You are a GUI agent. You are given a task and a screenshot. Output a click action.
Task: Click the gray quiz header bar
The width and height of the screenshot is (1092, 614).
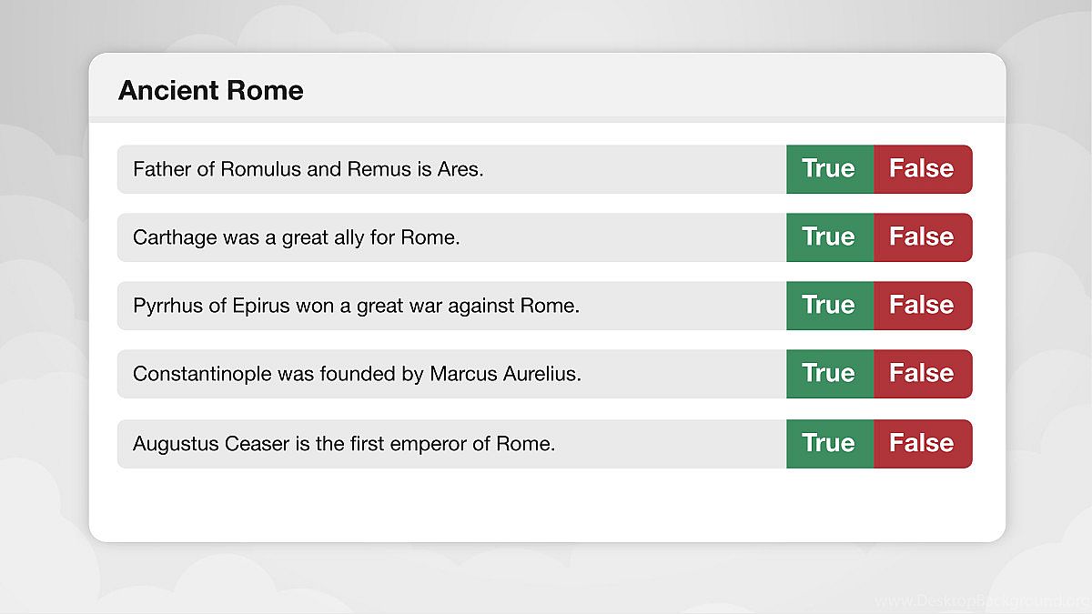tap(637, 88)
